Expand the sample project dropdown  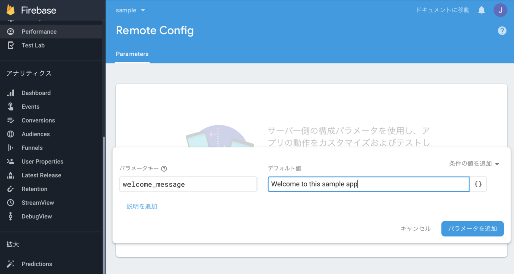(x=131, y=10)
